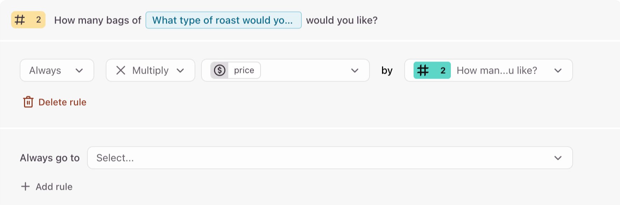Image resolution: width=620 pixels, height=205 pixels.
Task: Click the 'How man...u like?' field text
Action: point(497,70)
